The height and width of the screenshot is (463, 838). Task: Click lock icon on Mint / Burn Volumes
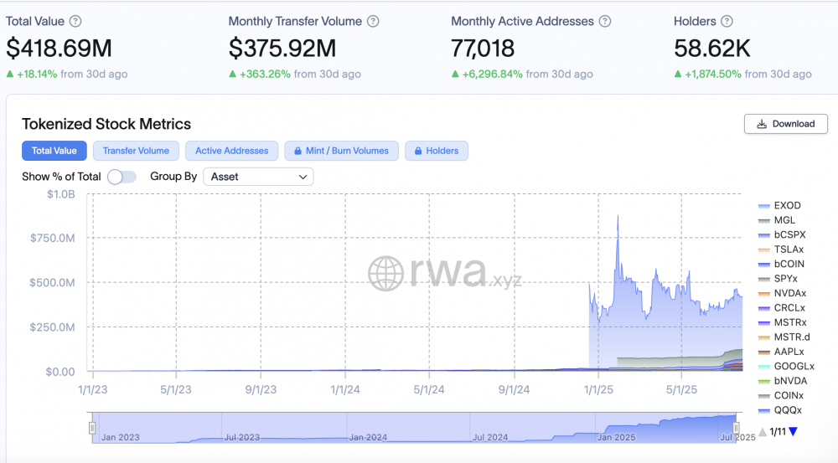click(297, 152)
